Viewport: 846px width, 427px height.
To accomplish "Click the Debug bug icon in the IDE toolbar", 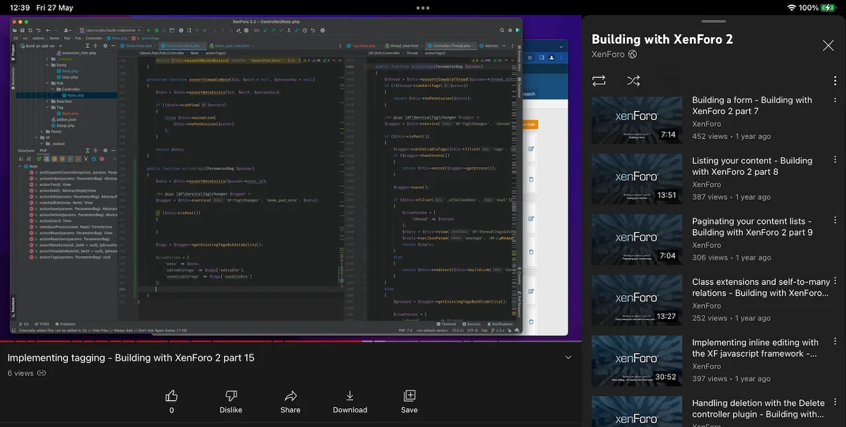I will click(157, 30).
